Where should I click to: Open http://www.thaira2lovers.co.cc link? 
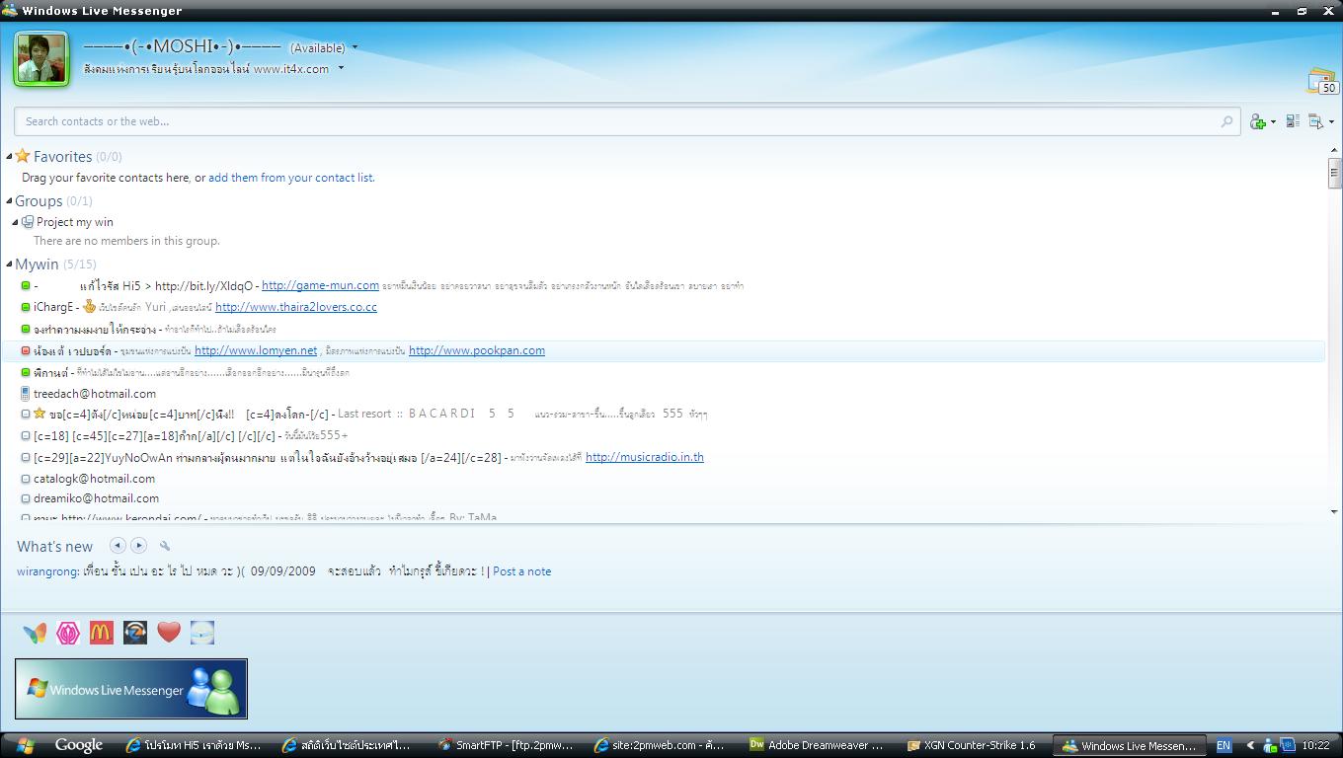pyautogui.click(x=296, y=307)
